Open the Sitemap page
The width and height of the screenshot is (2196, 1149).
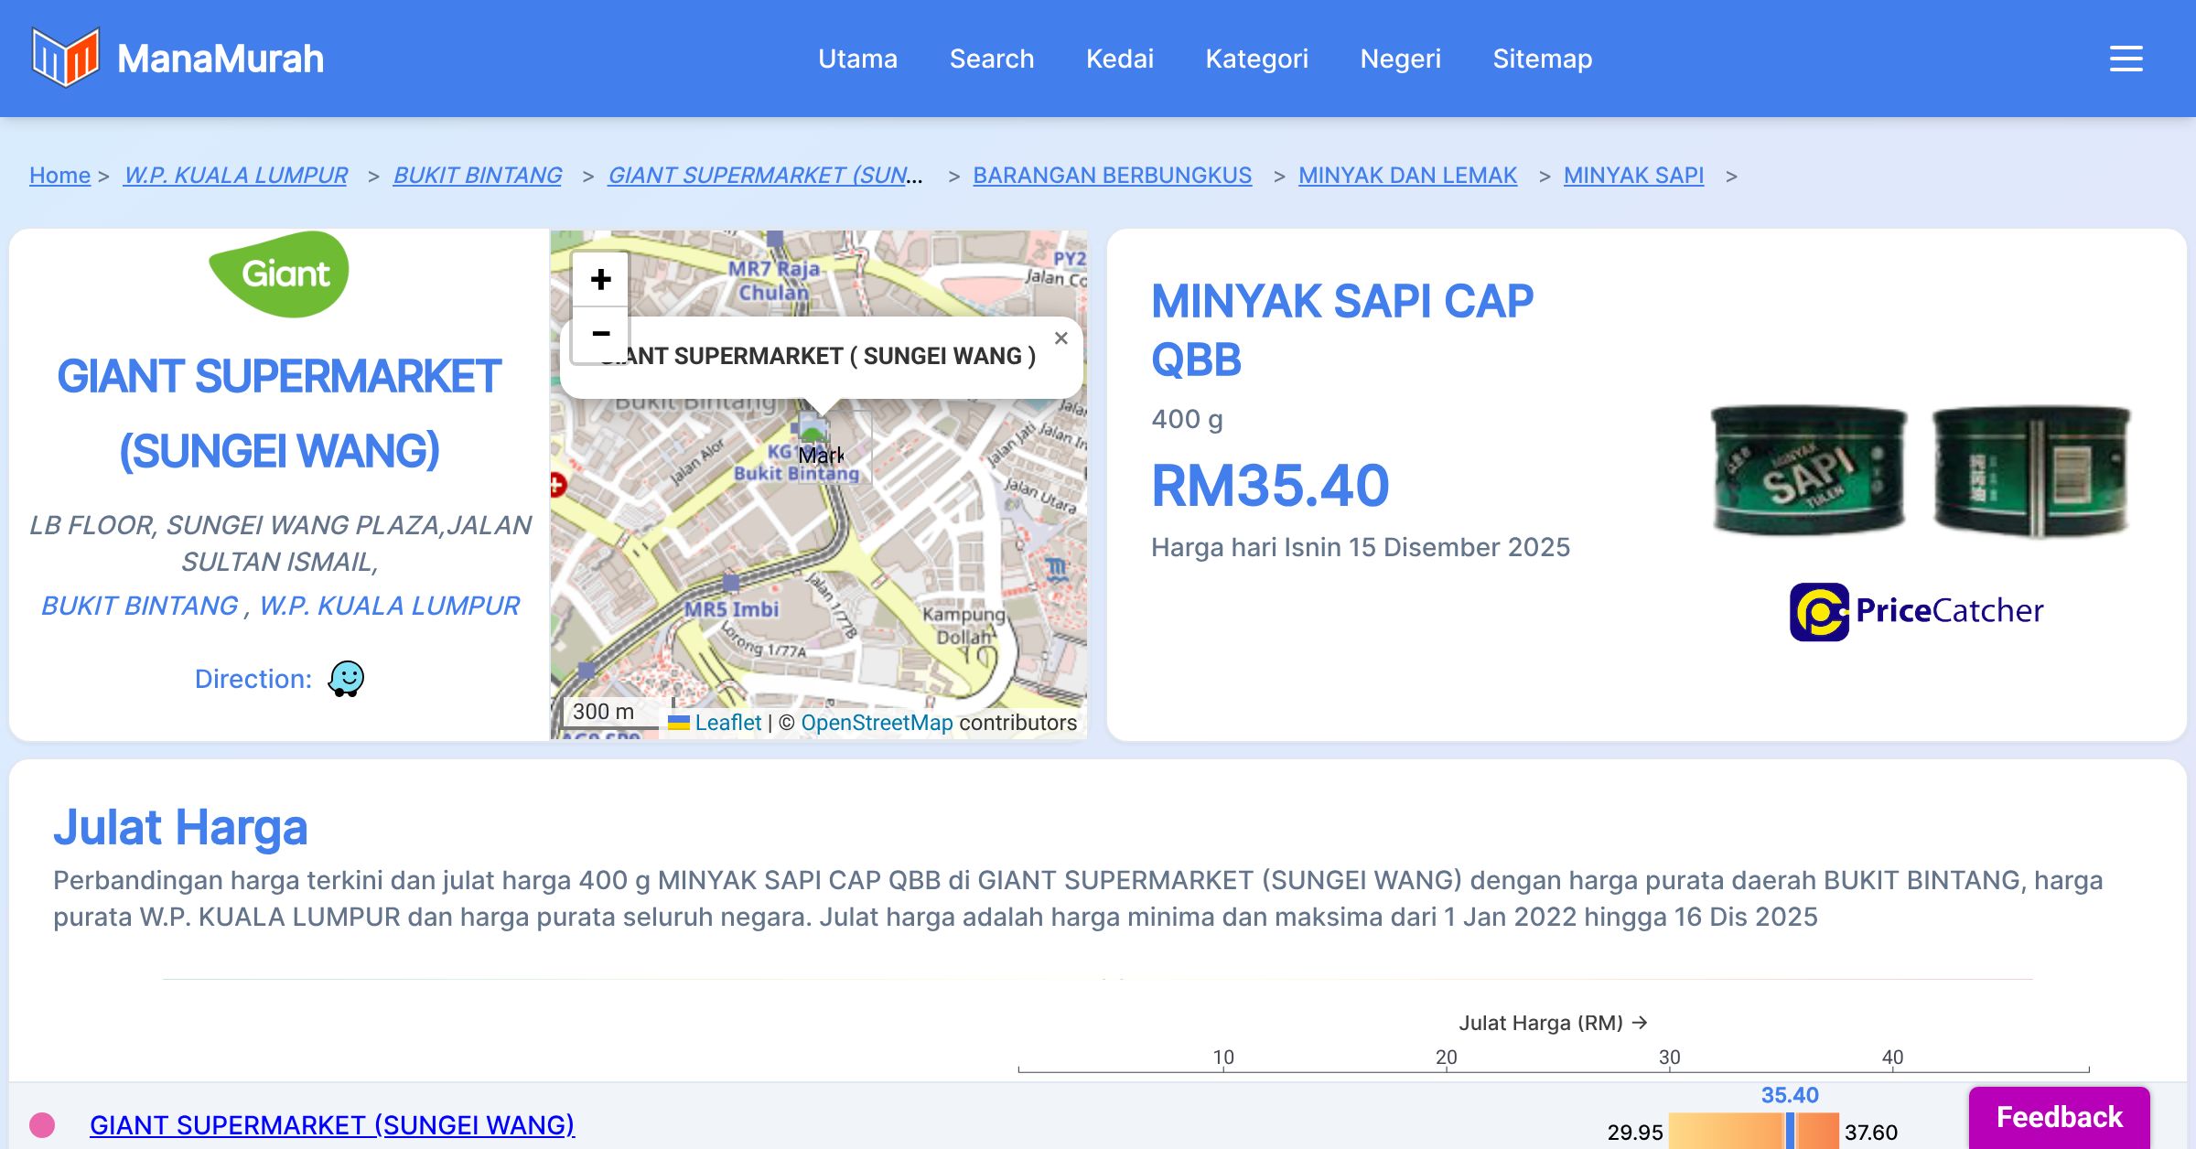(x=1542, y=59)
